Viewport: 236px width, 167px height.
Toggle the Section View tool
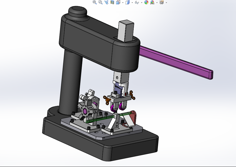(x=112, y=2)
